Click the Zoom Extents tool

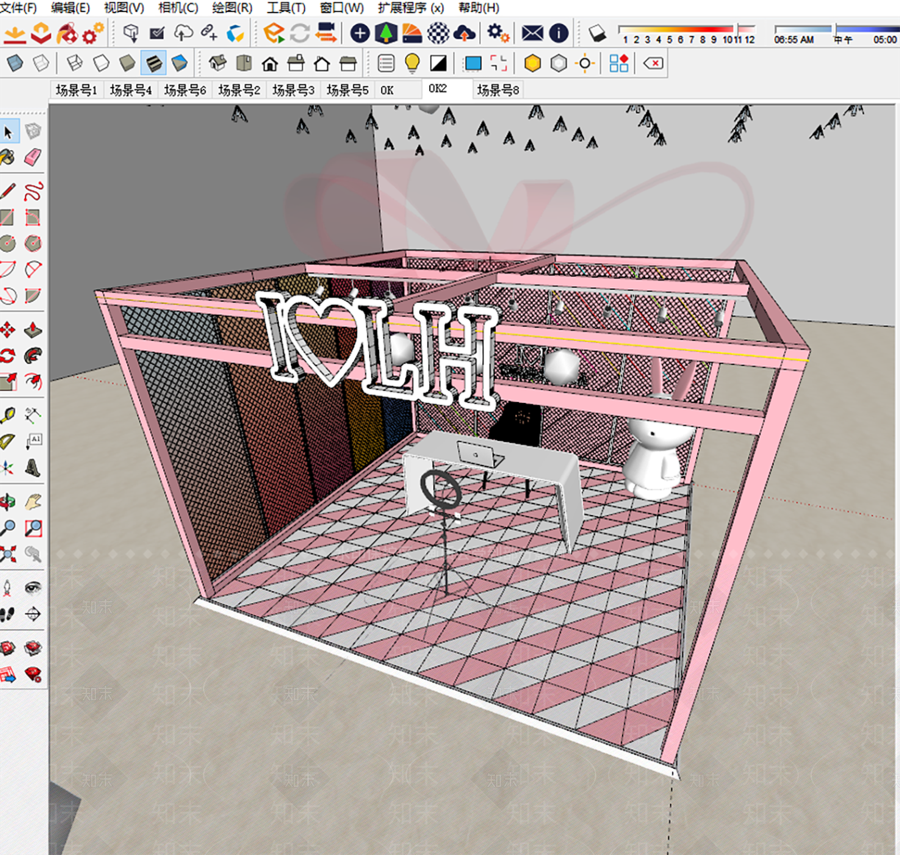[x=7, y=555]
